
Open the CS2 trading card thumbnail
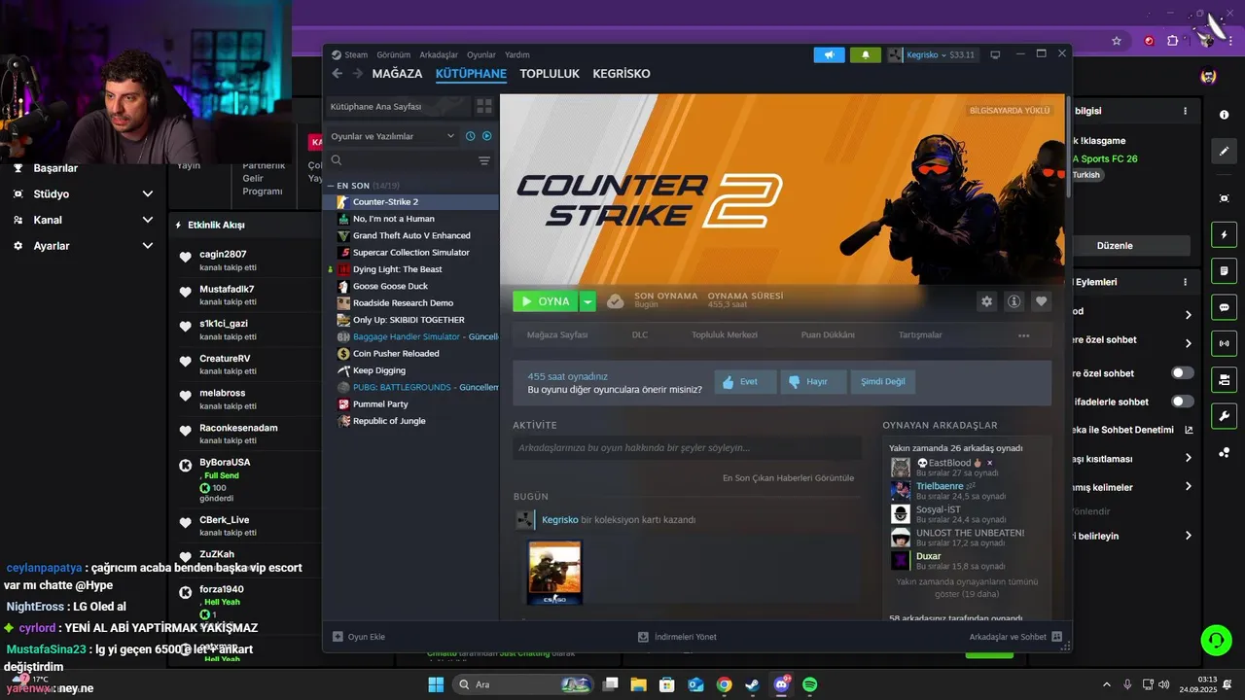point(554,573)
